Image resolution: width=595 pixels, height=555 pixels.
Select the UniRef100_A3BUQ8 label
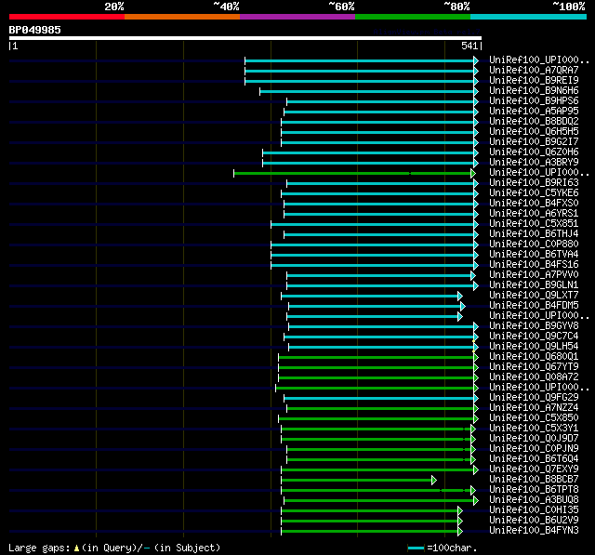pos(534,500)
